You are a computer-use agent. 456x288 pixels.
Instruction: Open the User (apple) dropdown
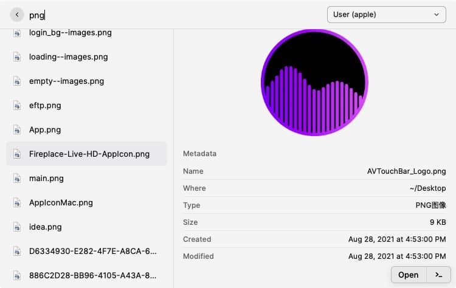[386, 15]
